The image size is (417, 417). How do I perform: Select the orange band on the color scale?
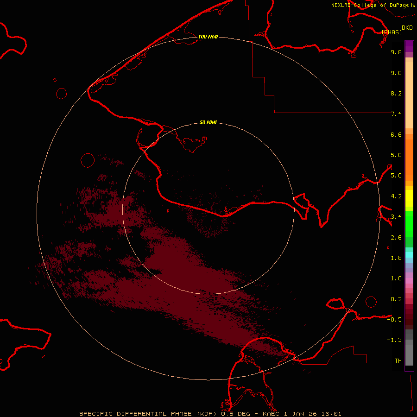pyautogui.click(x=409, y=160)
